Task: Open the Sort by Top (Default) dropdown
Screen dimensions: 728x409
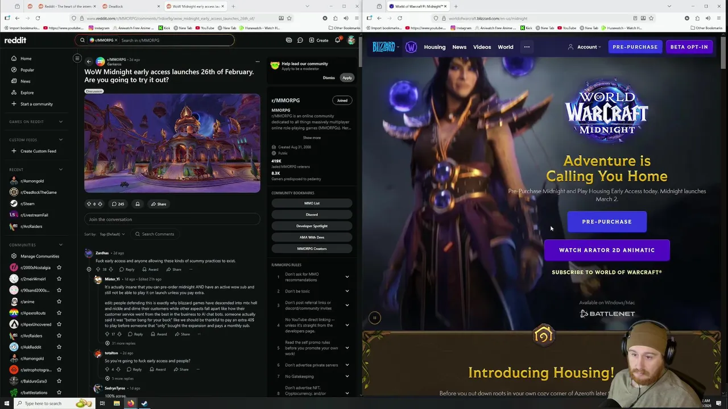Action: pos(113,234)
